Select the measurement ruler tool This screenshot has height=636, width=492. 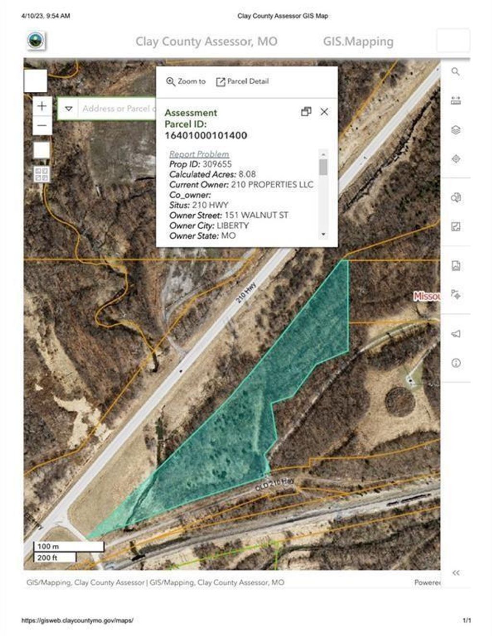(455, 101)
